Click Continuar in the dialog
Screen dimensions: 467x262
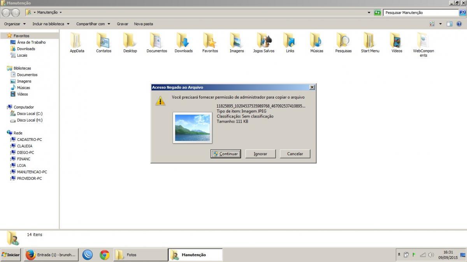[x=226, y=154]
